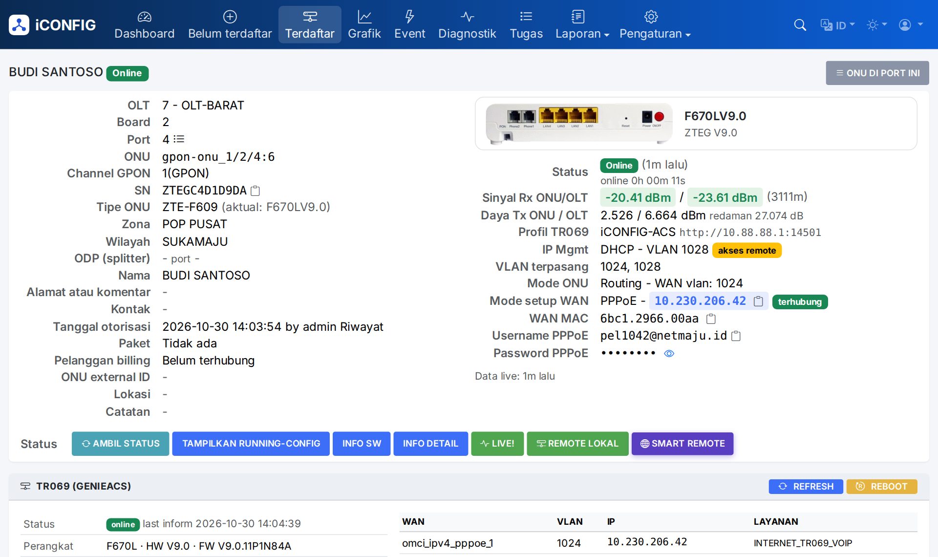Open the theme sun dropdown

[876, 25]
